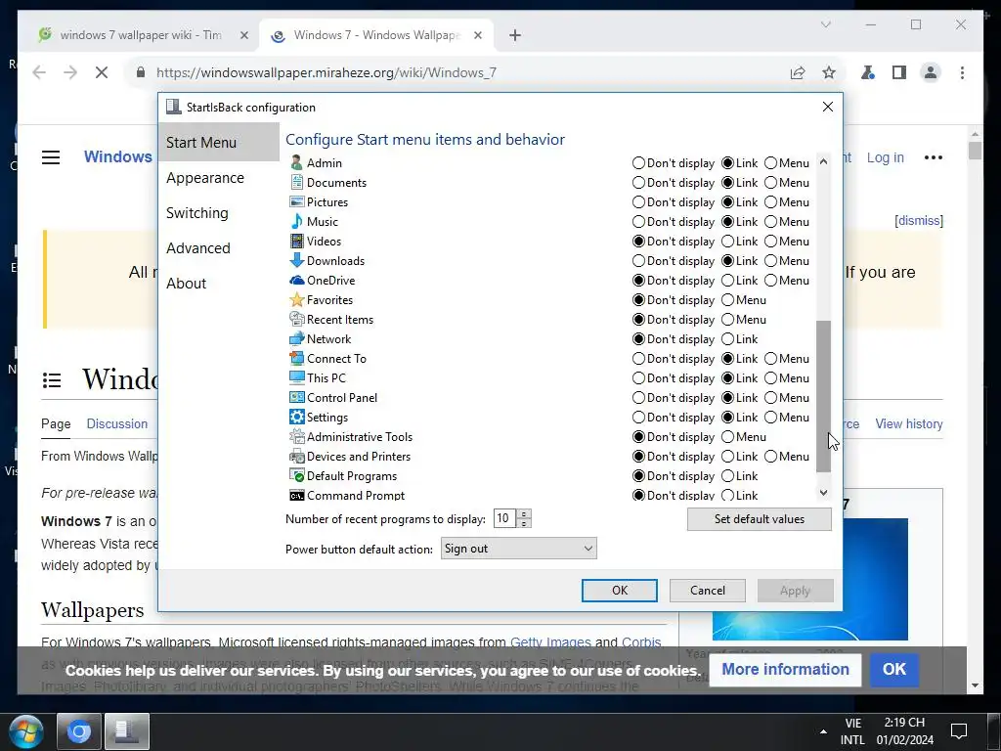Set Favorites to Menu

727,300
